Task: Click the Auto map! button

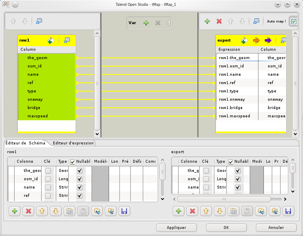Action: click(x=276, y=21)
